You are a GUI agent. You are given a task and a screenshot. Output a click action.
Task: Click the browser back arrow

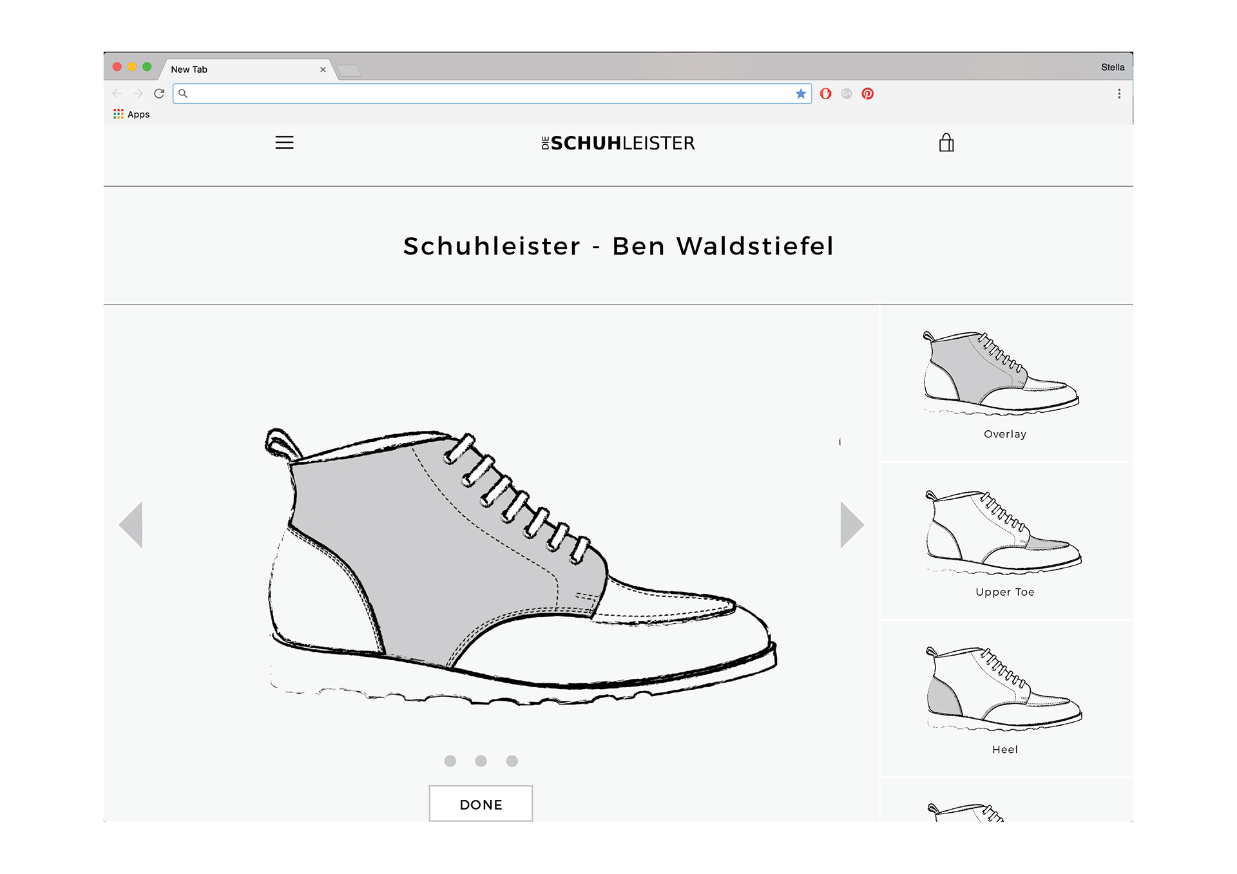pos(117,93)
